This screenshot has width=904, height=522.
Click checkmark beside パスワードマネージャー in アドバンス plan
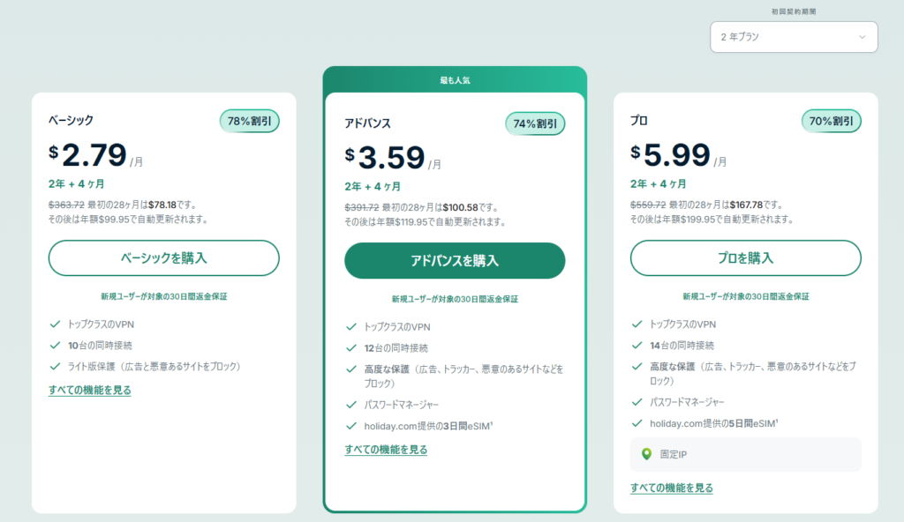(350, 406)
